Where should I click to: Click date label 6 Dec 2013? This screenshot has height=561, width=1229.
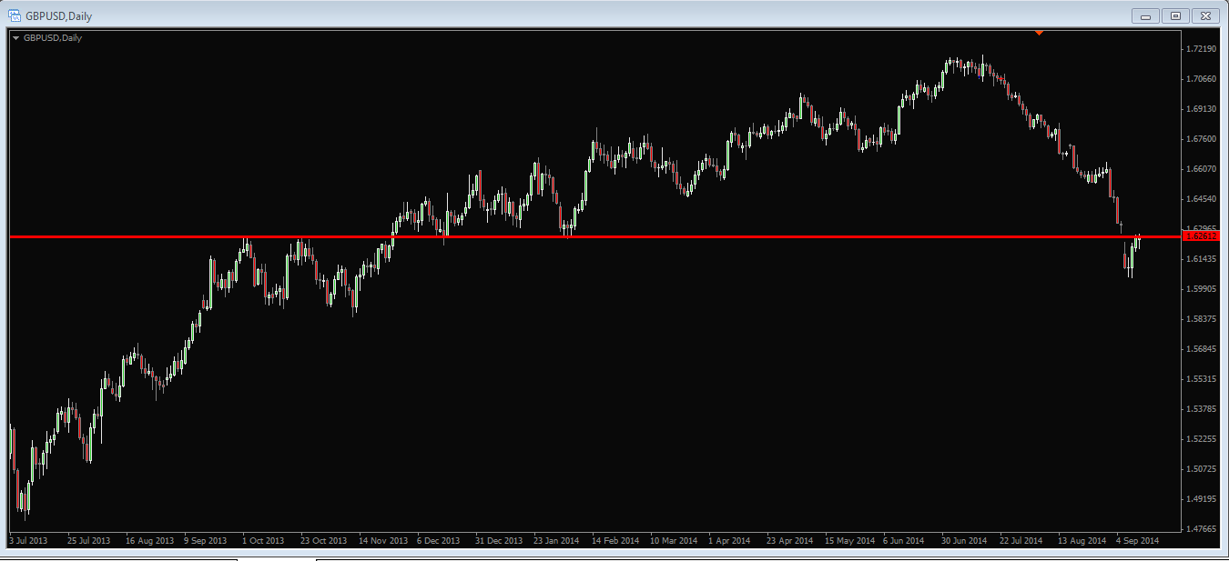tap(439, 540)
